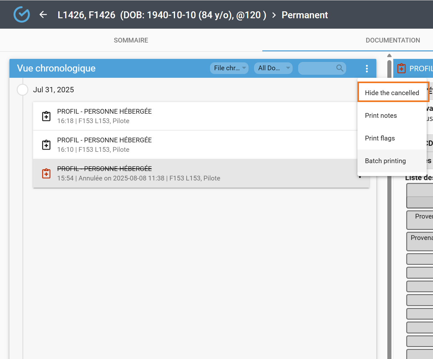Select Print notes from the menu
This screenshot has height=359, width=433.
(381, 116)
